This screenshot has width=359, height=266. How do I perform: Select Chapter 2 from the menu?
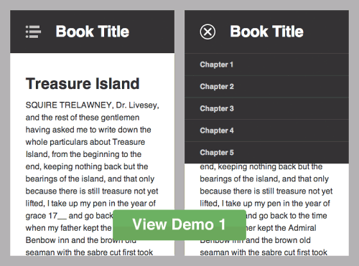click(266, 87)
